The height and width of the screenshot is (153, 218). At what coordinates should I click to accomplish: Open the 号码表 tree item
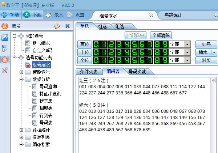46,123
